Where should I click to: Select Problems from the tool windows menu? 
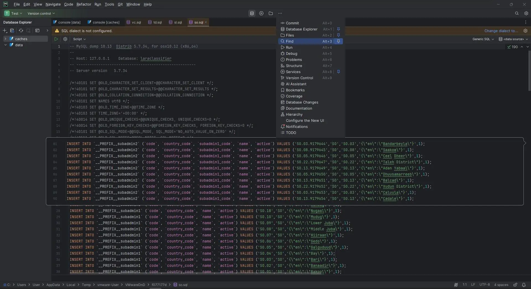(x=294, y=60)
